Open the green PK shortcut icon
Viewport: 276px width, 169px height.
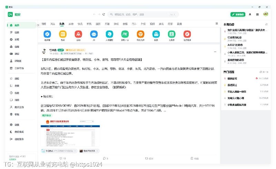pos(125,34)
